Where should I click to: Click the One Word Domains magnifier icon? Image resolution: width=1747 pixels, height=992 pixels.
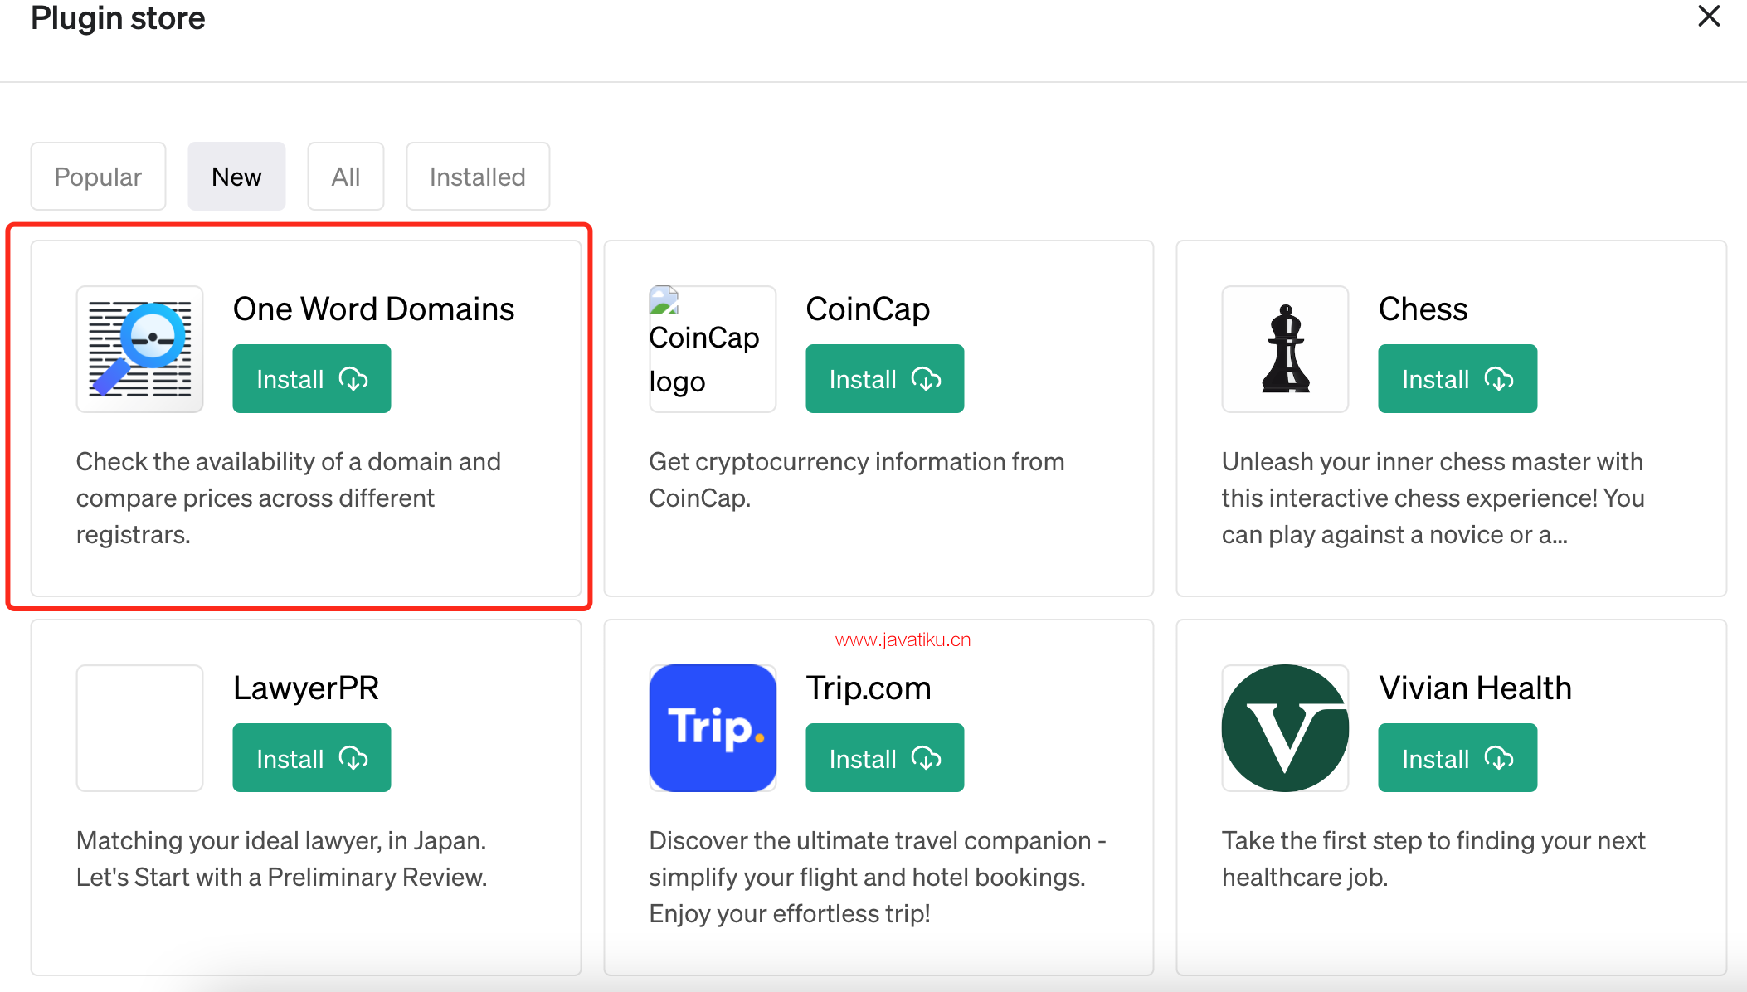(140, 349)
